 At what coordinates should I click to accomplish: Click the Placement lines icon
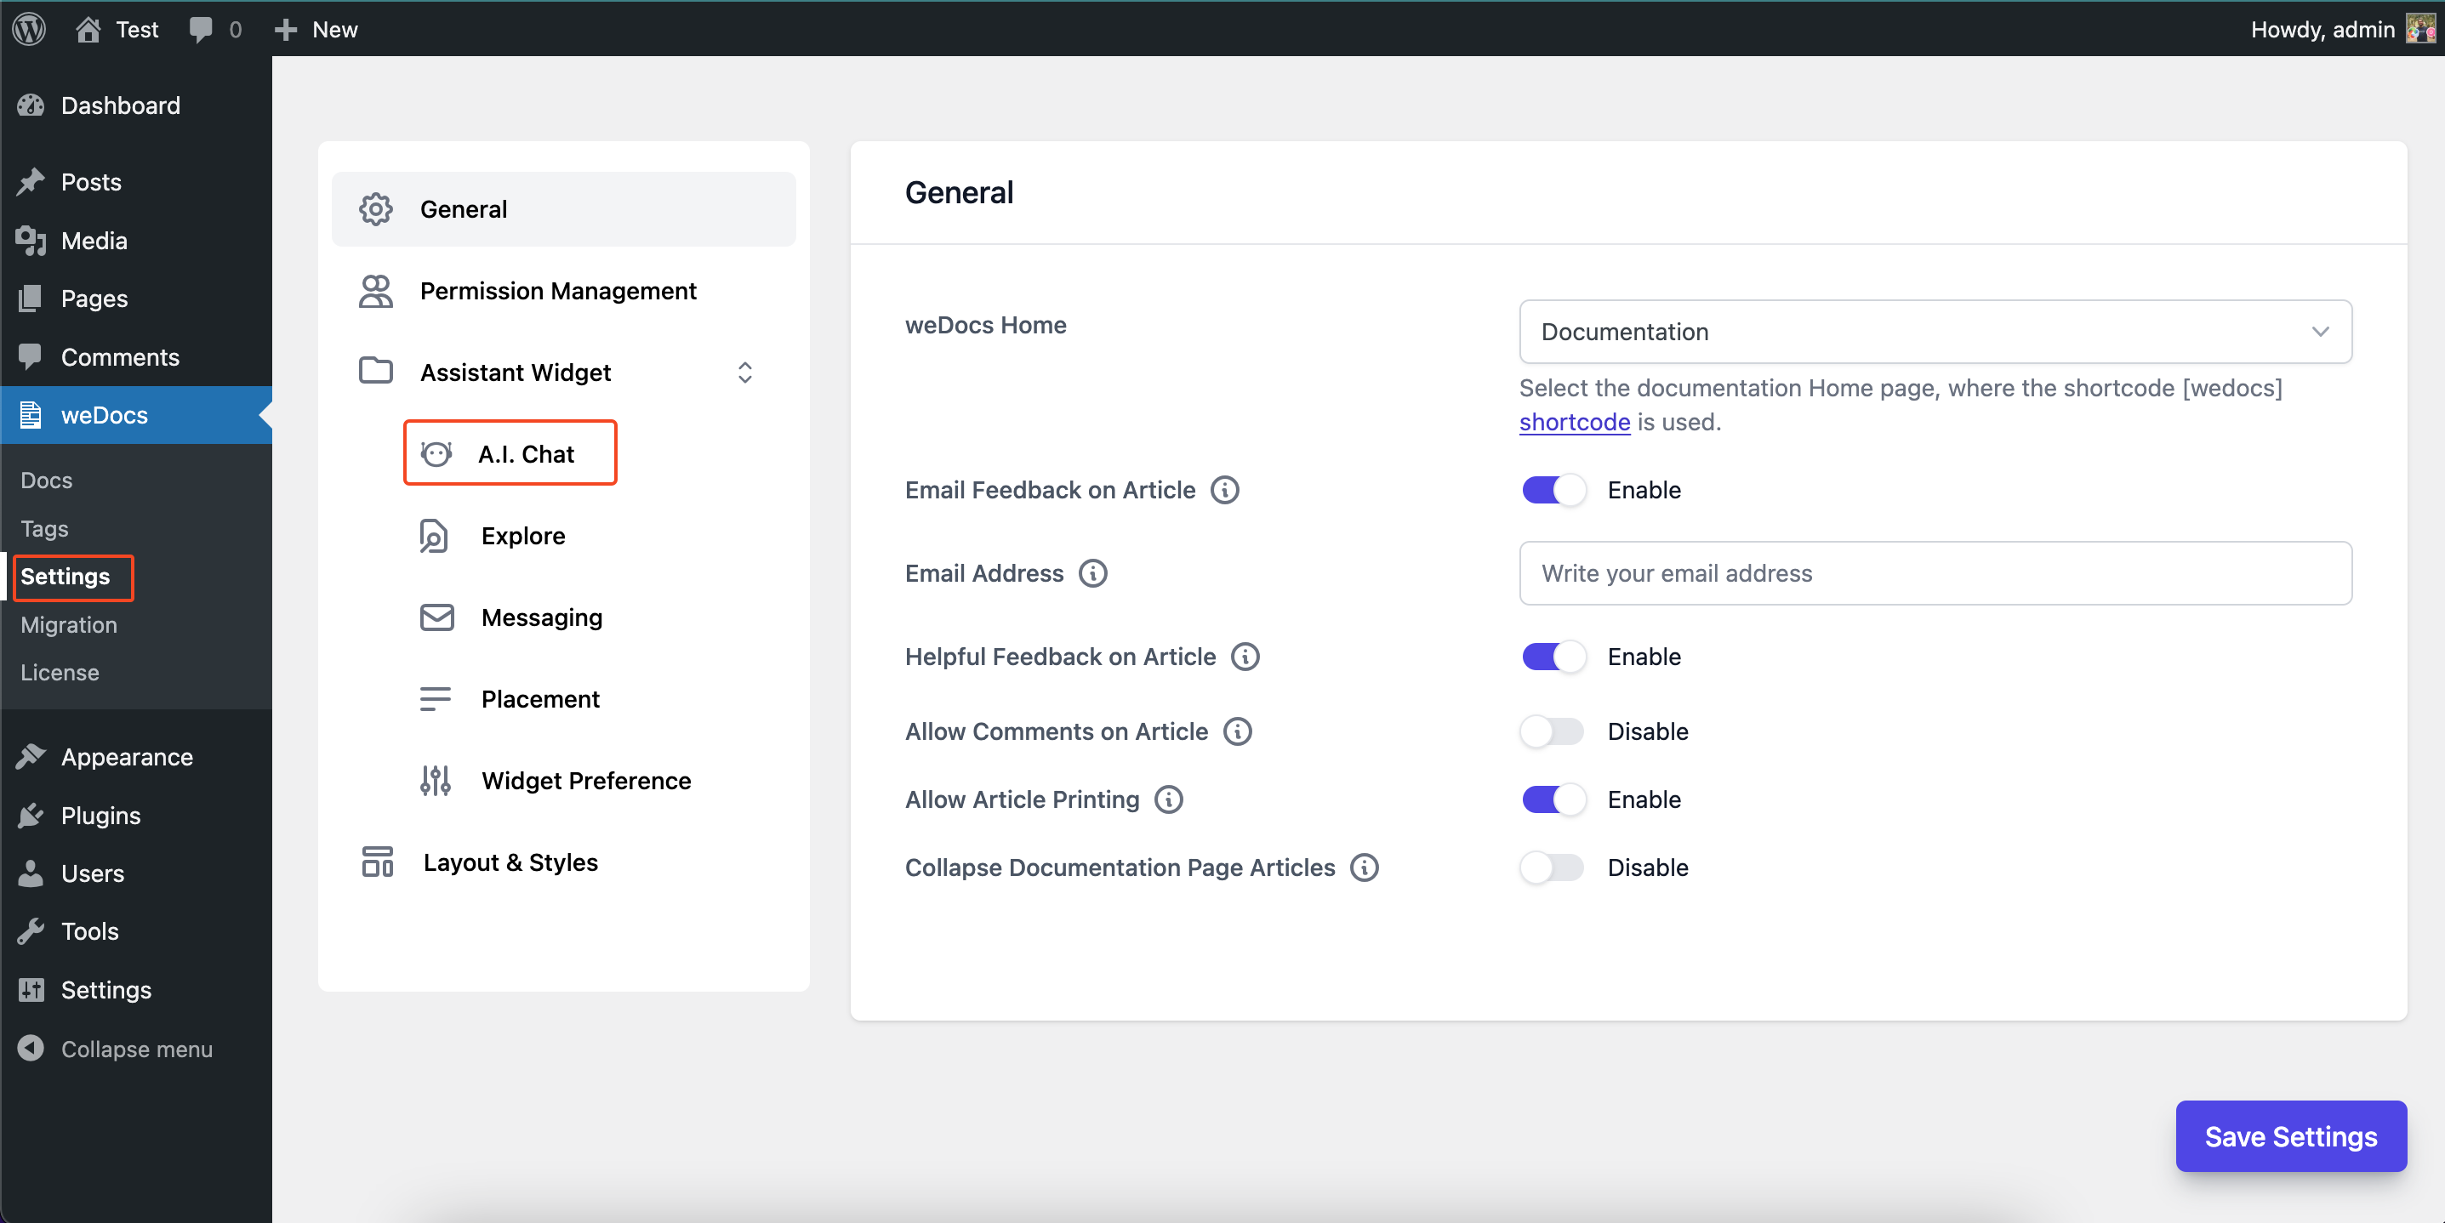436,699
